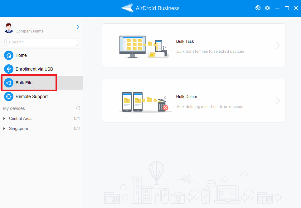301x208 pixels.
Task: Select the Central Area group name
Action: pyautogui.click(x=20, y=118)
